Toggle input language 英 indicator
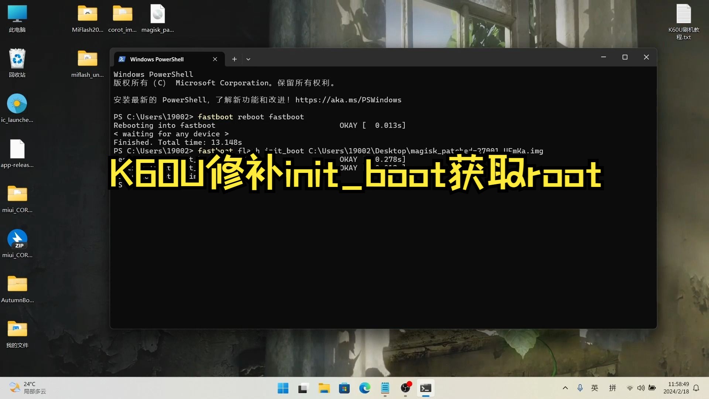The image size is (709, 399). click(x=595, y=388)
